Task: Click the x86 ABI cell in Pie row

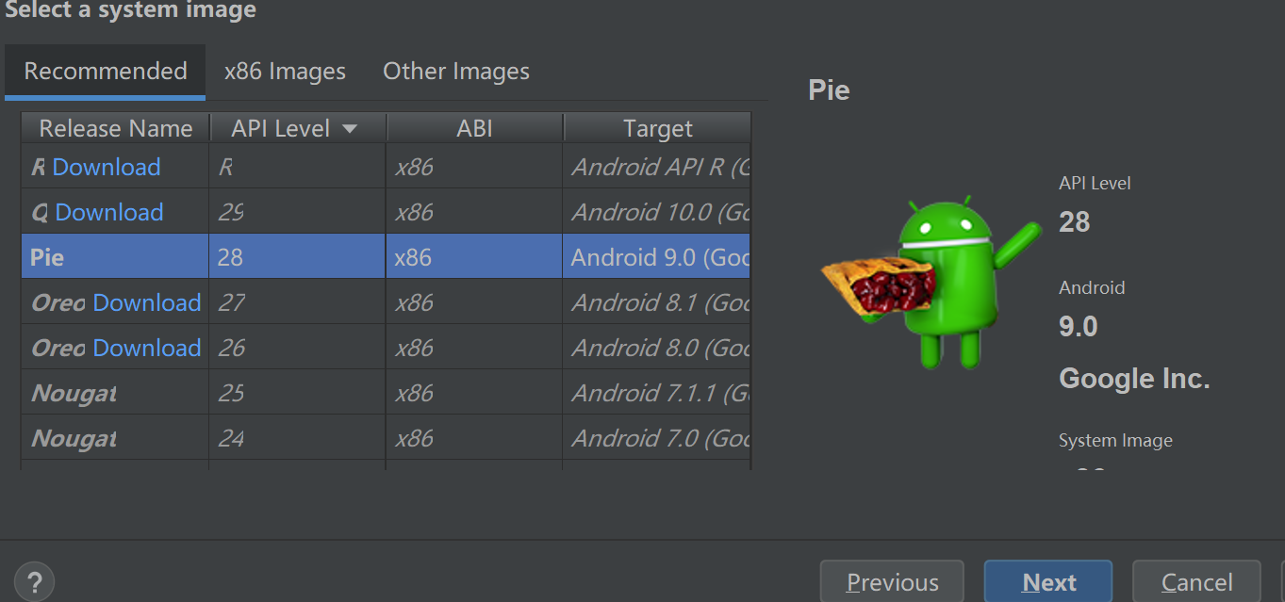Action: pyautogui.click(x=474, y=256)
